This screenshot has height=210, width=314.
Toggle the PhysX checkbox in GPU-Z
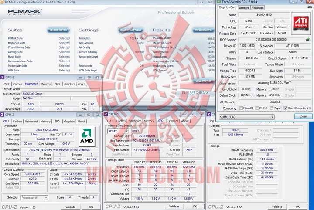[271, 108]
